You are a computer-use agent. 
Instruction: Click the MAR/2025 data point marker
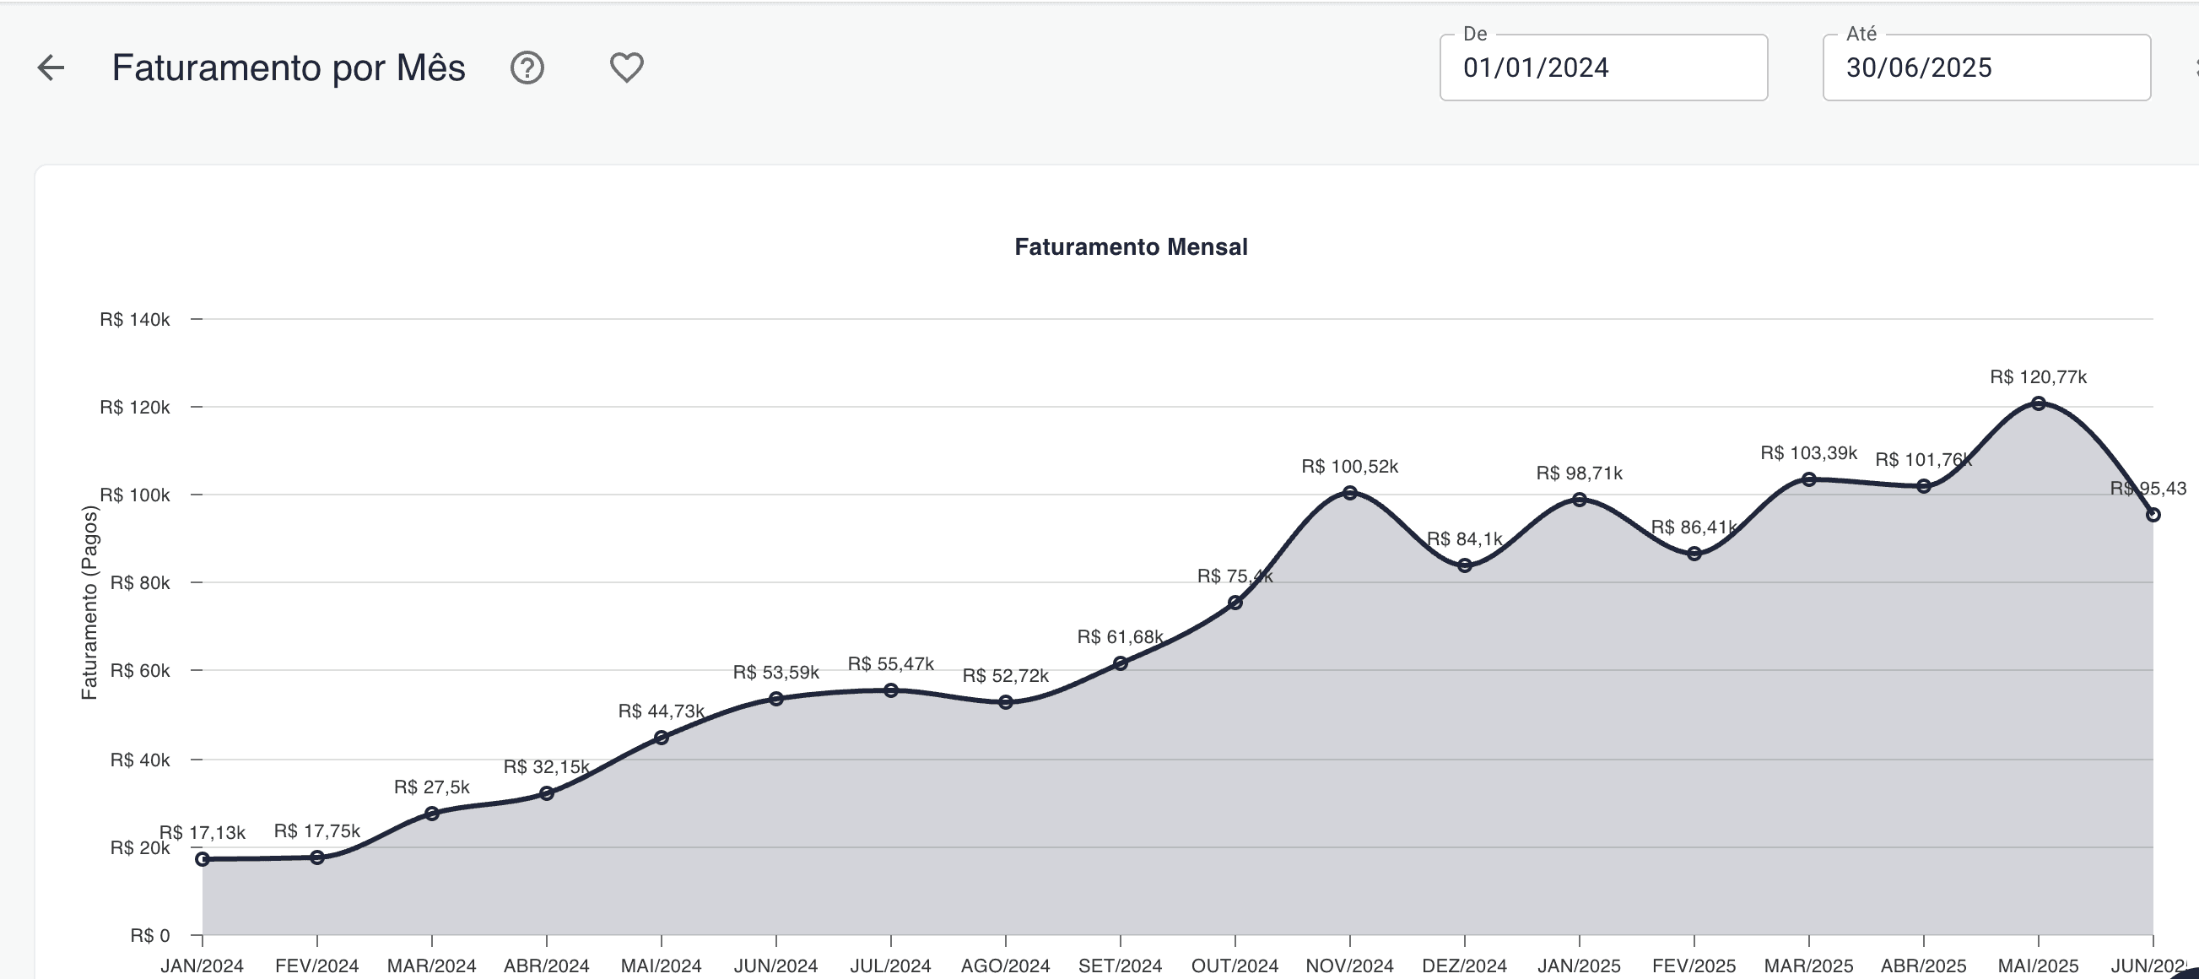click(1808, 479)
